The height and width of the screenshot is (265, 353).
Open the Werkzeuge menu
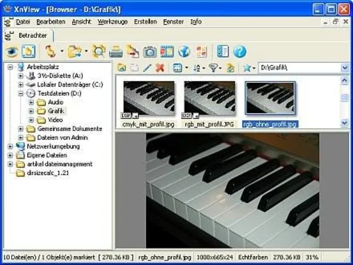113,22
